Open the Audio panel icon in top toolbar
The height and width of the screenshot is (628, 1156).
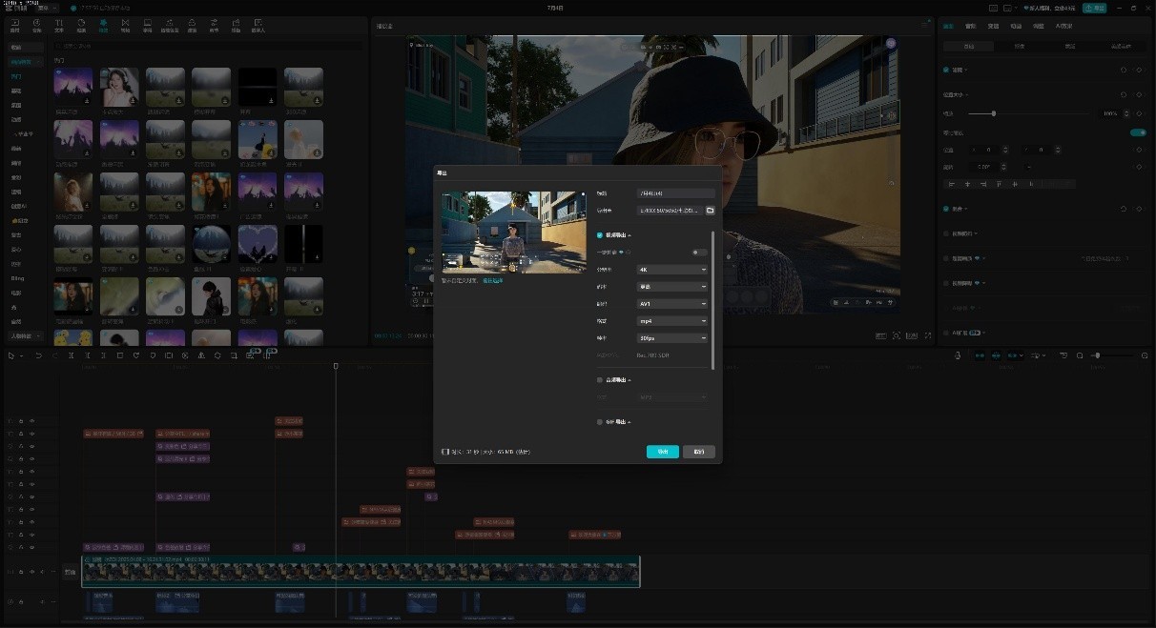(37, 25)
